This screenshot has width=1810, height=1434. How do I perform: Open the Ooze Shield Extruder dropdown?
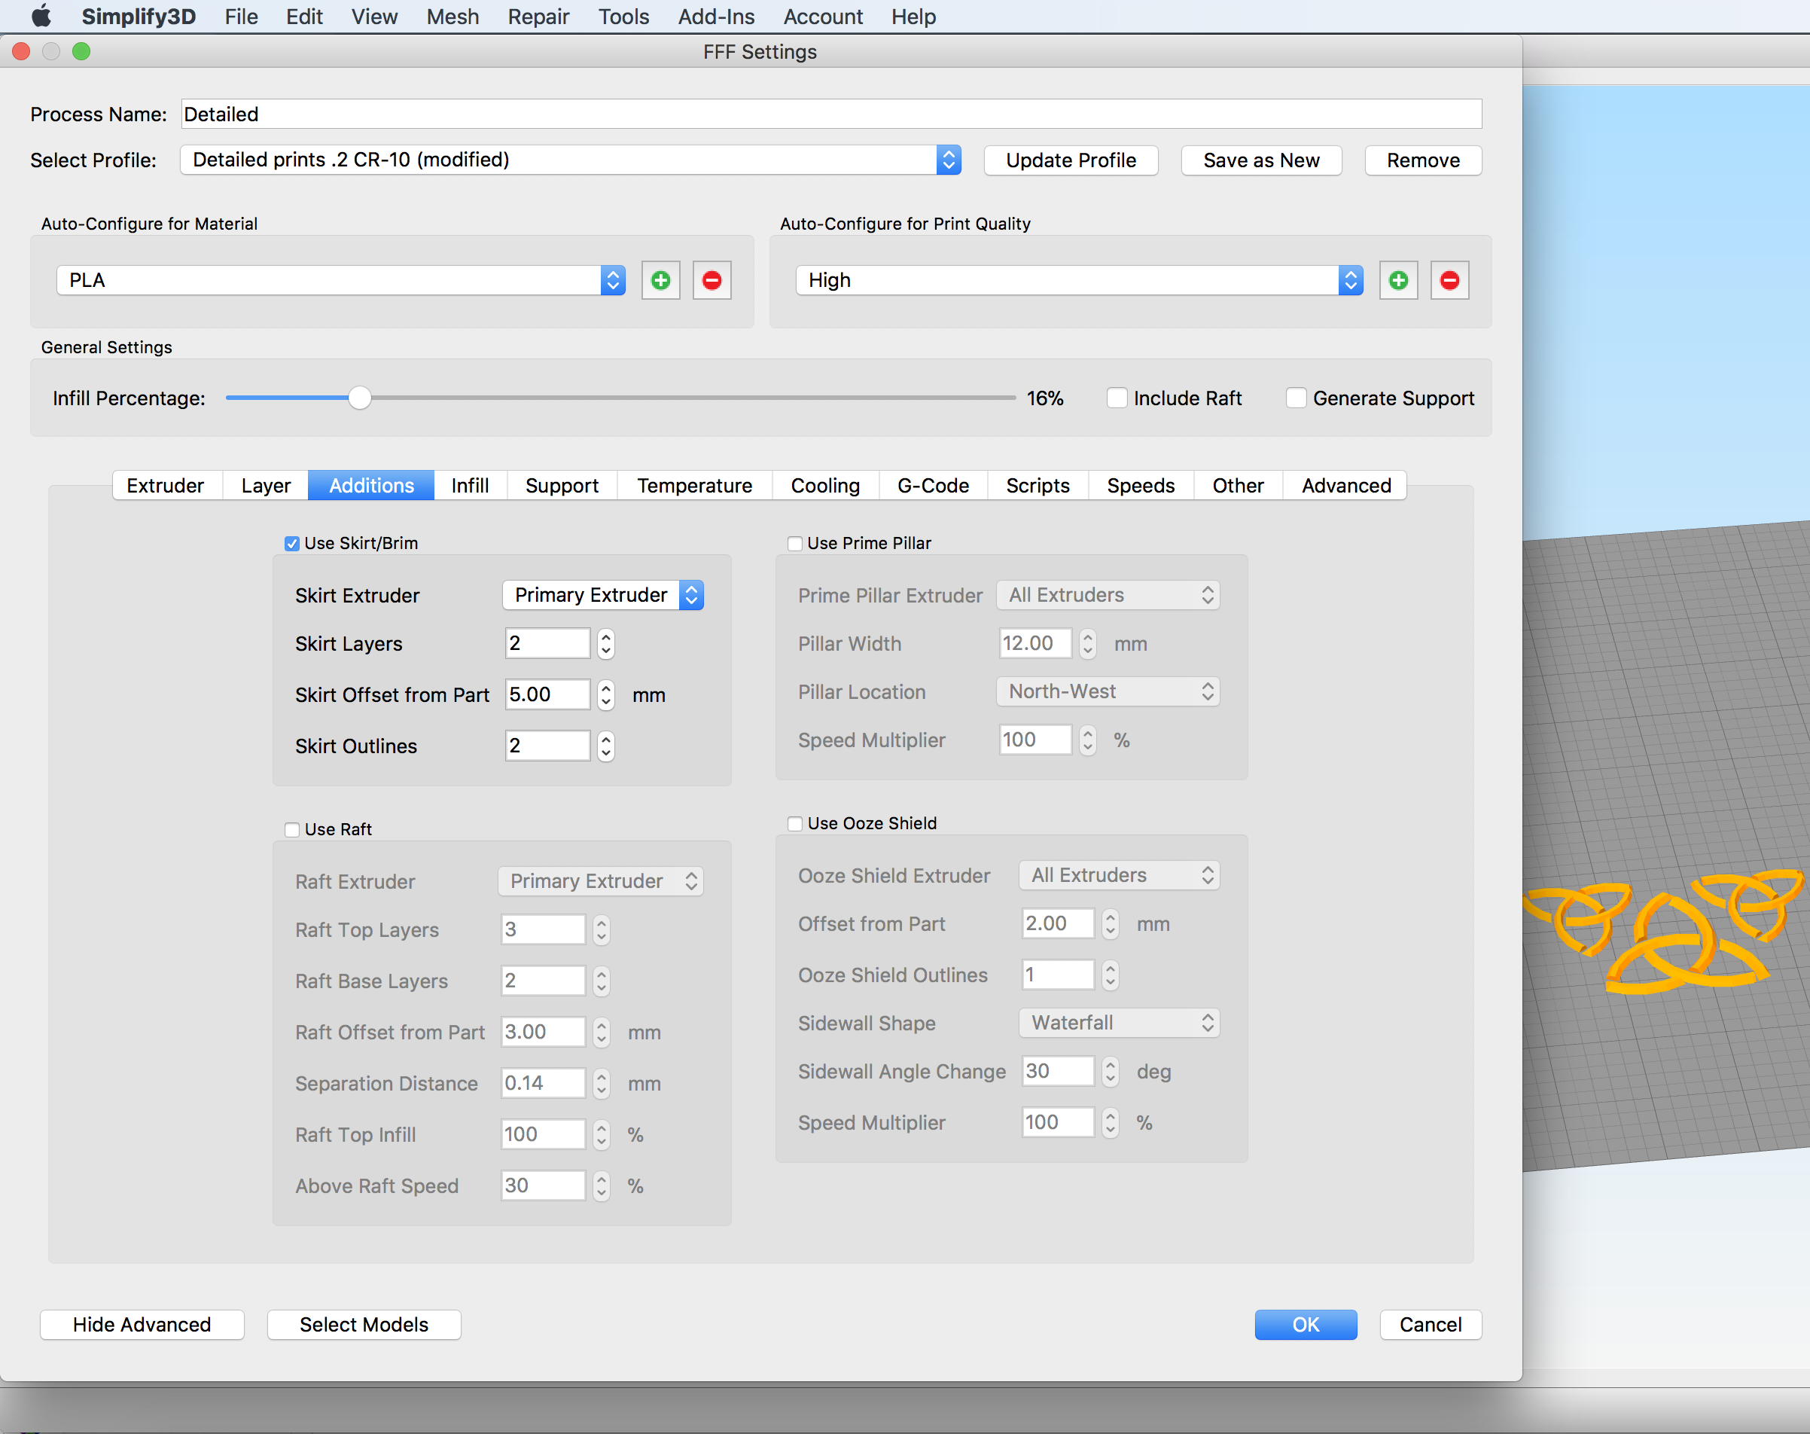coord(1119,876)
